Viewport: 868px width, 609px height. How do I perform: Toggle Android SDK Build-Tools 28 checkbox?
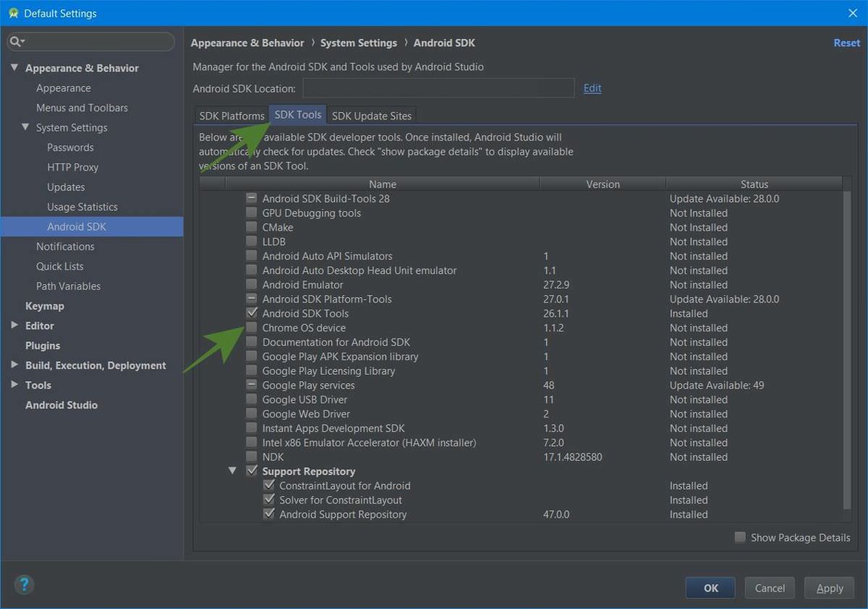pyautogui.click(x=251, y=198)
